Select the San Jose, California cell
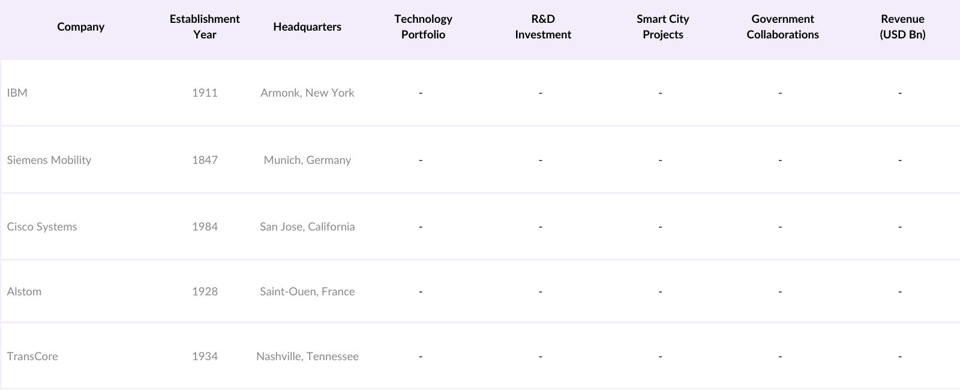 [x=307, y=227]
